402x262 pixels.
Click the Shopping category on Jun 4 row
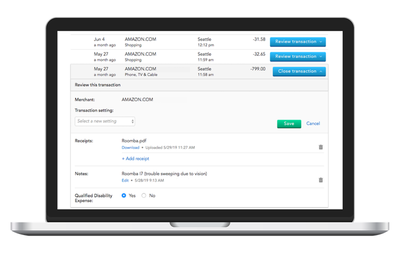tap(133, 45)
